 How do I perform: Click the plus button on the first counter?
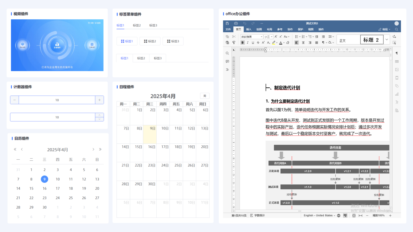99,100
